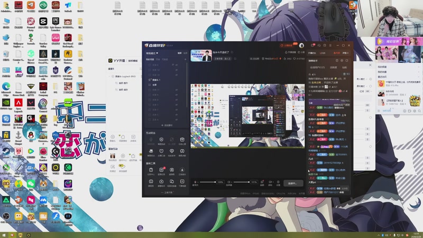Image resolution: width=423 pixels, height=238 pixels.
Task: Adjust the speaker volume slider
Action: 242,182
